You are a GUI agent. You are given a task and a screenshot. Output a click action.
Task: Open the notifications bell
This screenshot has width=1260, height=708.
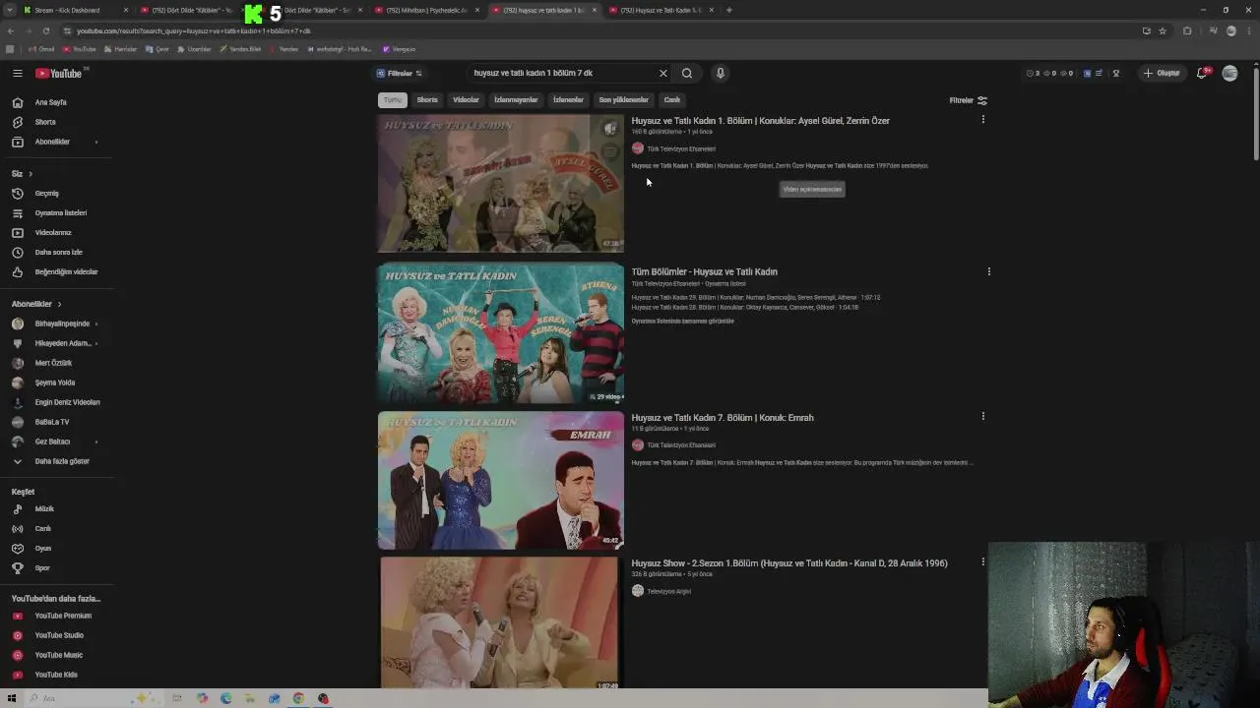(x=1202, y=73)
